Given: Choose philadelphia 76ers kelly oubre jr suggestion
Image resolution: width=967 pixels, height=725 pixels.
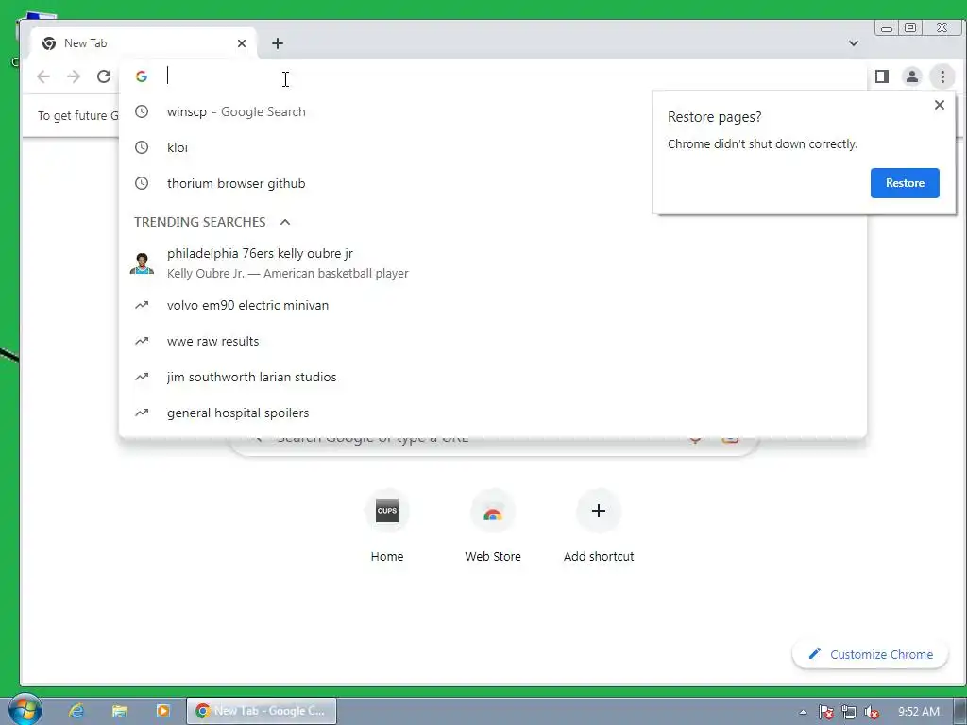Looking at the screenshot, I should tap(493, 262).
